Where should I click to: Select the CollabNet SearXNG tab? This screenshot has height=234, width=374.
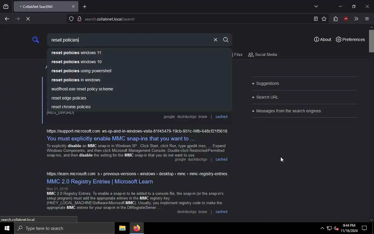pos(46,6)
